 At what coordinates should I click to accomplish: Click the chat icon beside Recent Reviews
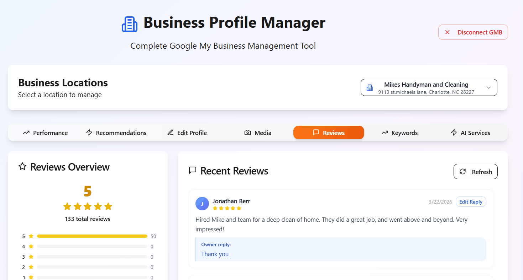(x=192, y=170)
